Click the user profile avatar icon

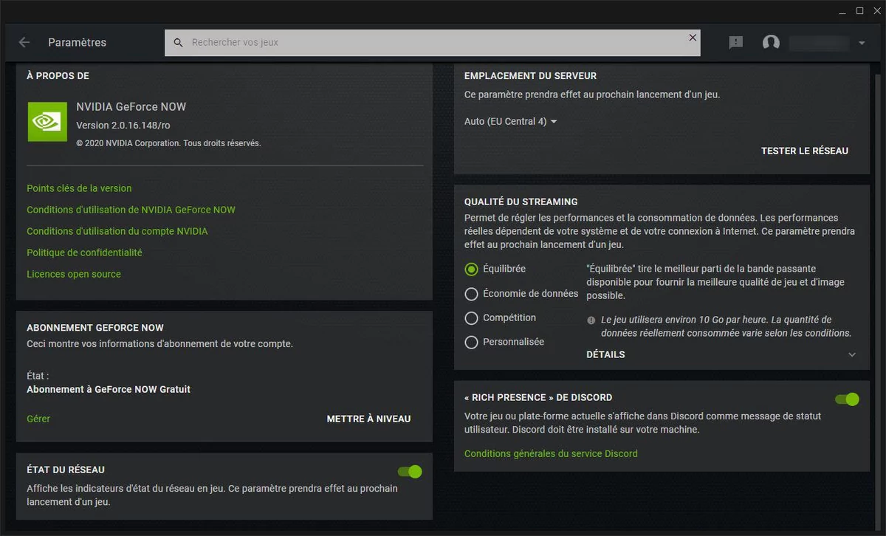(x=771, y=43)
